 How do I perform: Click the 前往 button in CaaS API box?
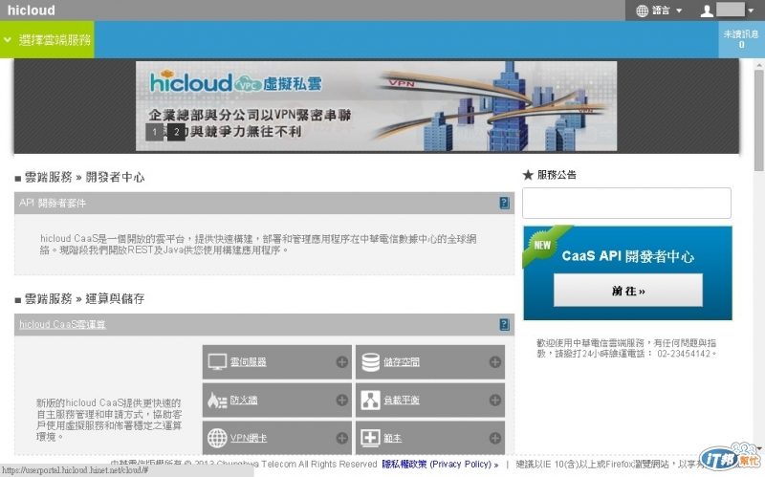point(628,291)
